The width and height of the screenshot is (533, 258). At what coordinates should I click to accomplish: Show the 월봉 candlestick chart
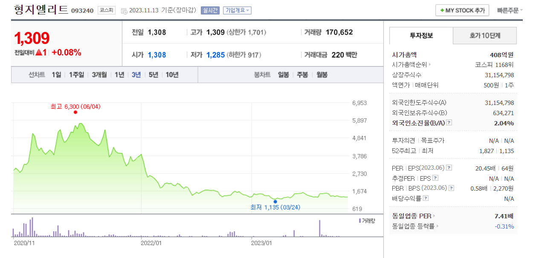click(322, 75)
